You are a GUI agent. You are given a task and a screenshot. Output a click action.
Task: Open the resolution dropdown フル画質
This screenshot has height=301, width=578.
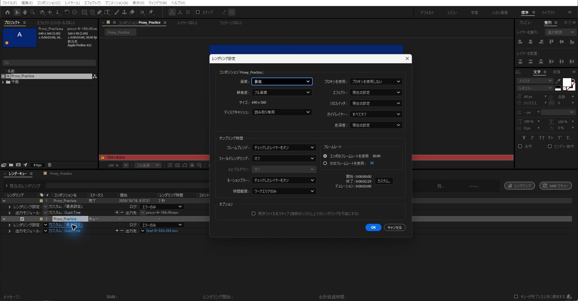click(282, 92)
